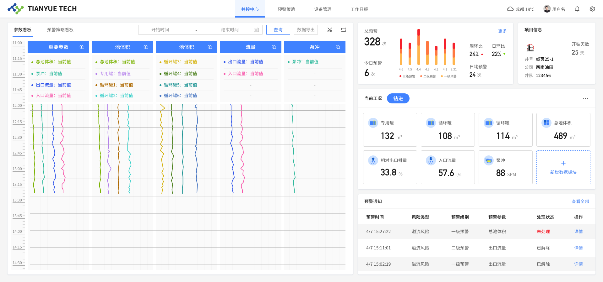Zoom the 流量 column chart
Screen dimensions: 603x282
[274, 47]
